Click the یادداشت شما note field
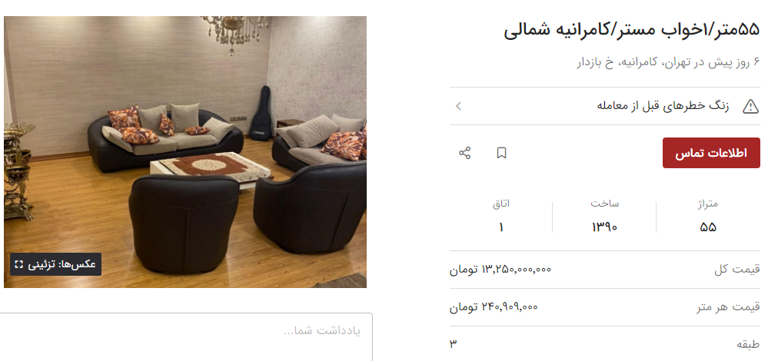This screenshot has width=768, height=361. 186,336
